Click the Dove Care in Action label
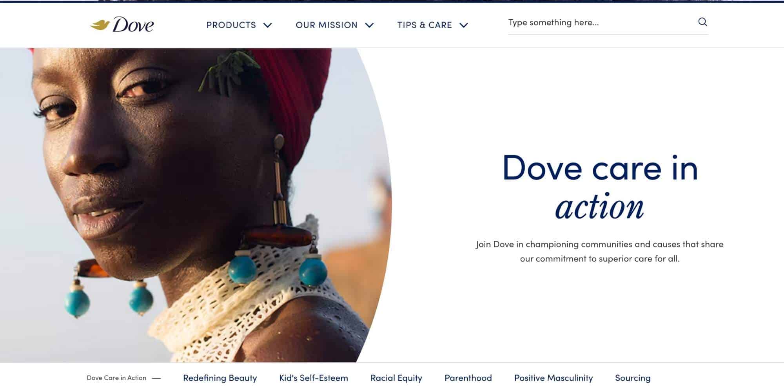Viewport: 784px width, 392px height. pos(116,378)
